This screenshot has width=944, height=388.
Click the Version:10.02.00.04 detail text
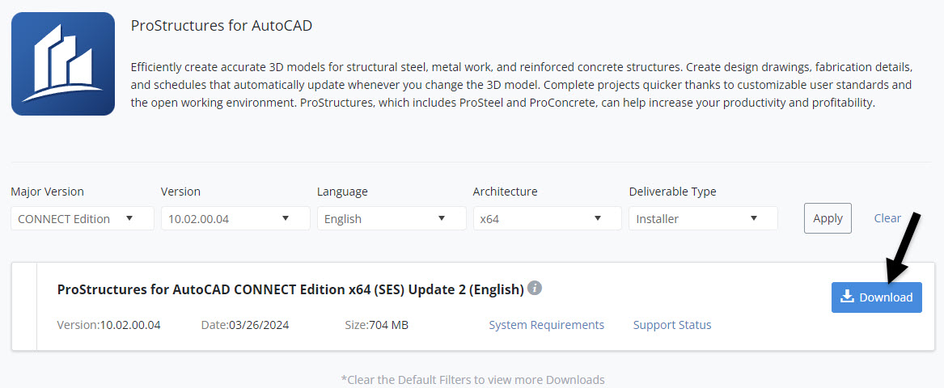109,325
